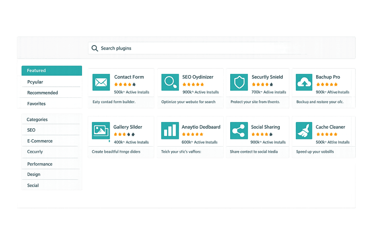Switch to the Recommended tab
The width and height of the screenshot is (373, 249).
click(52, 93)
